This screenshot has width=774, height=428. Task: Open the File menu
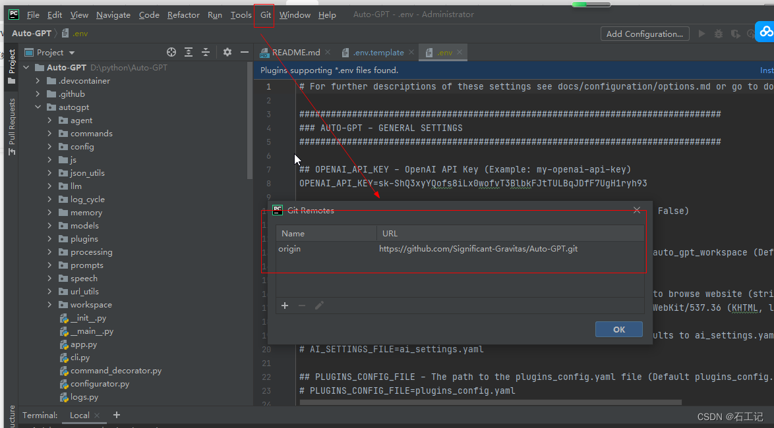click(x=33, y=14)
